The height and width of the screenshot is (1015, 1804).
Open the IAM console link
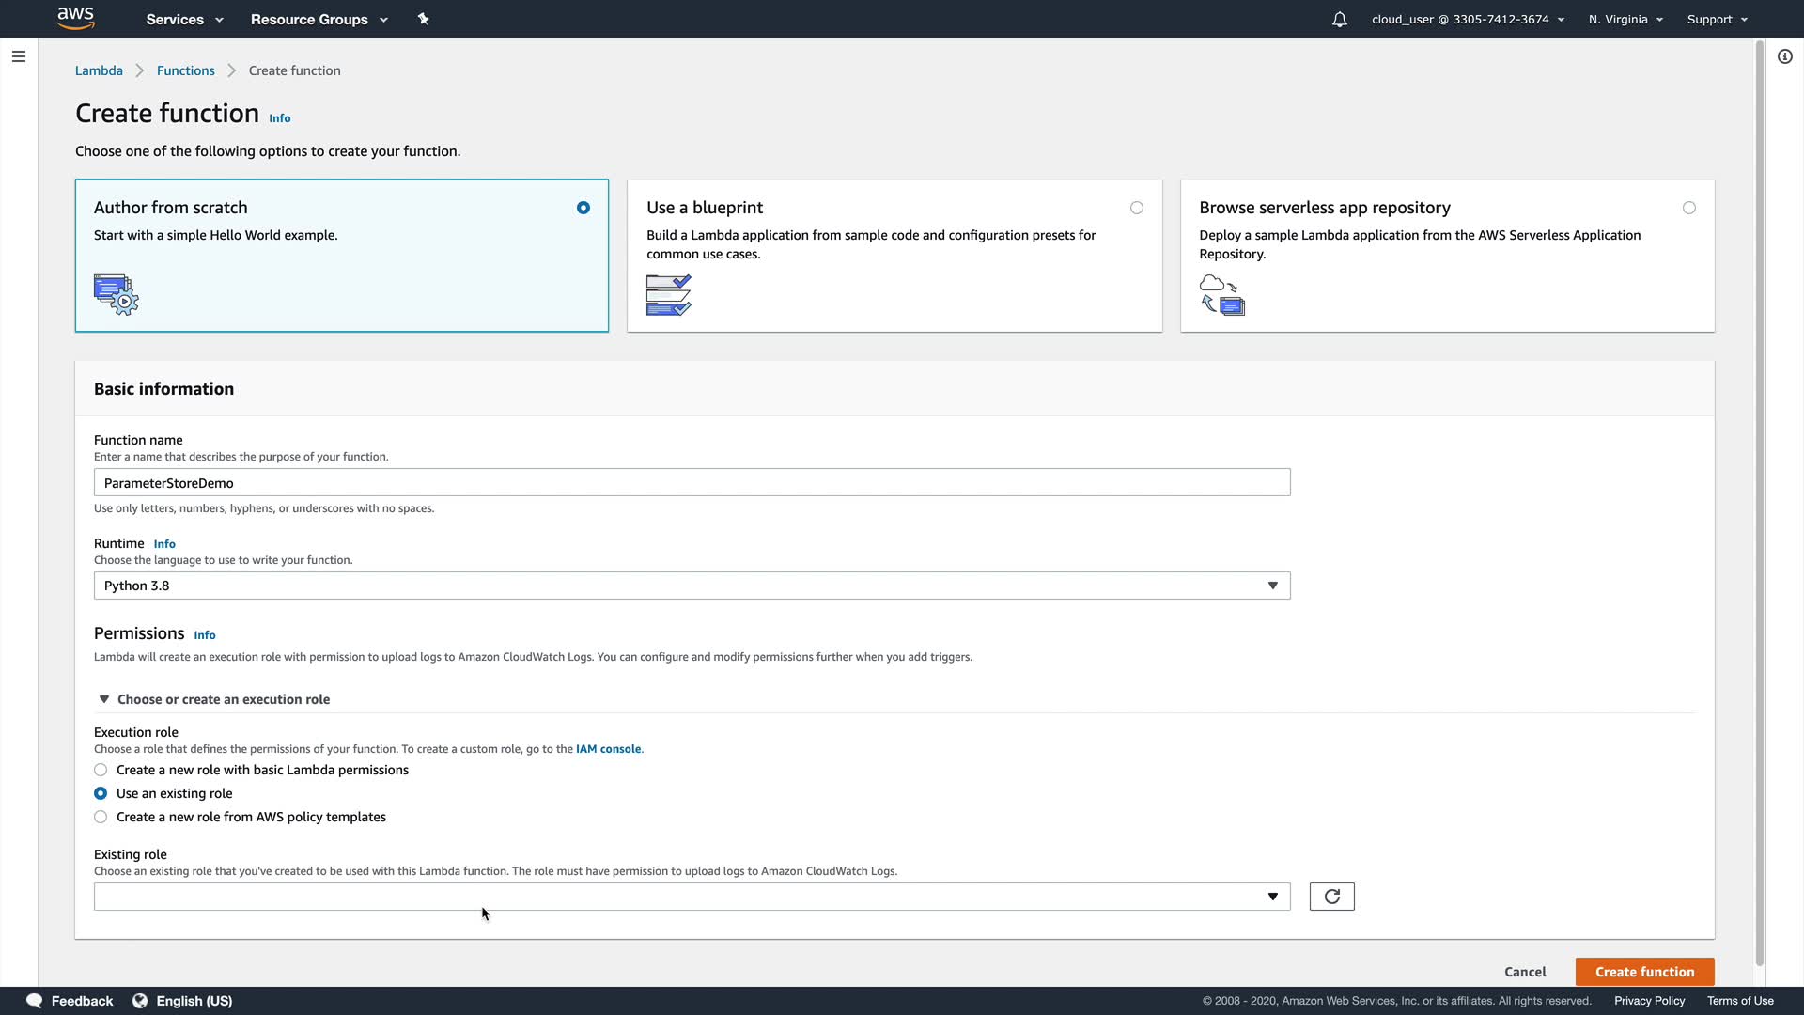(x=608, y=749)
